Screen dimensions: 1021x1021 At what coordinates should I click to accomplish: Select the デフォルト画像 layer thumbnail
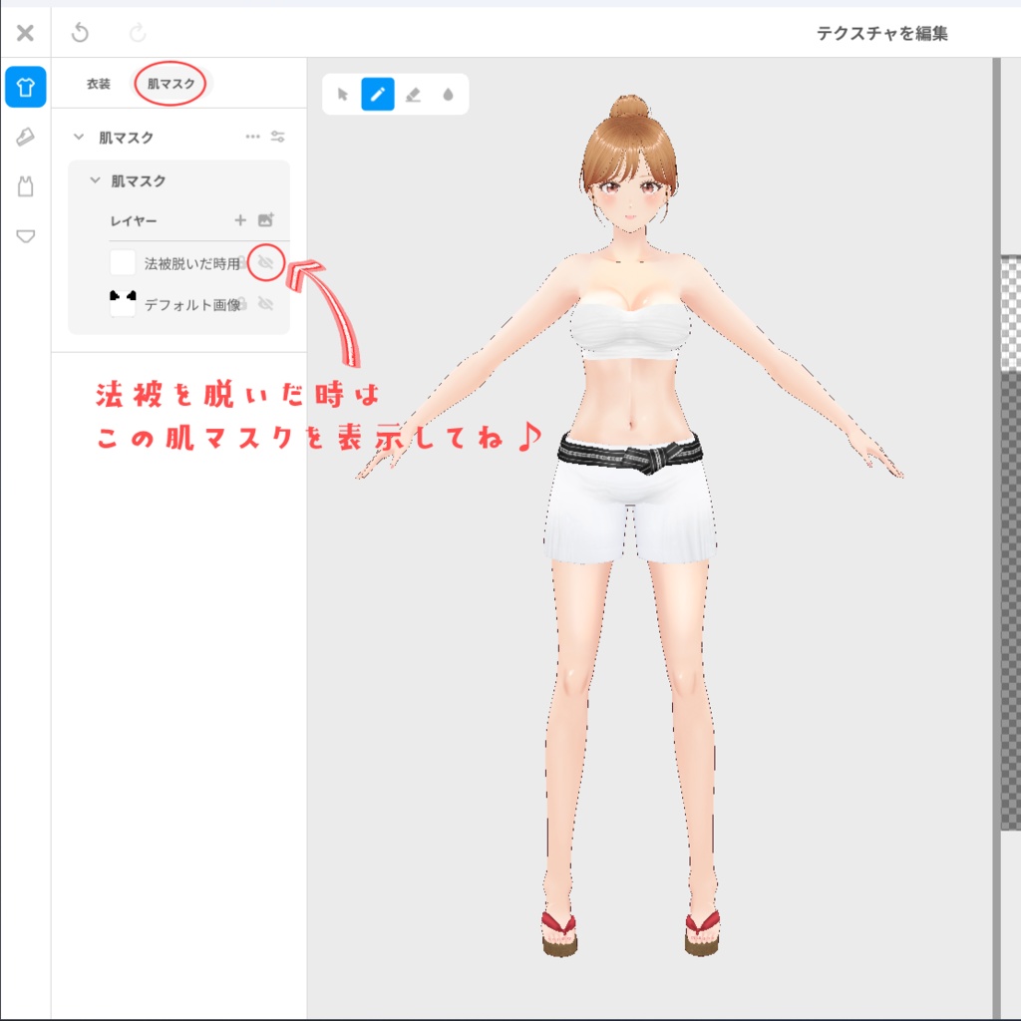(123, 304)
